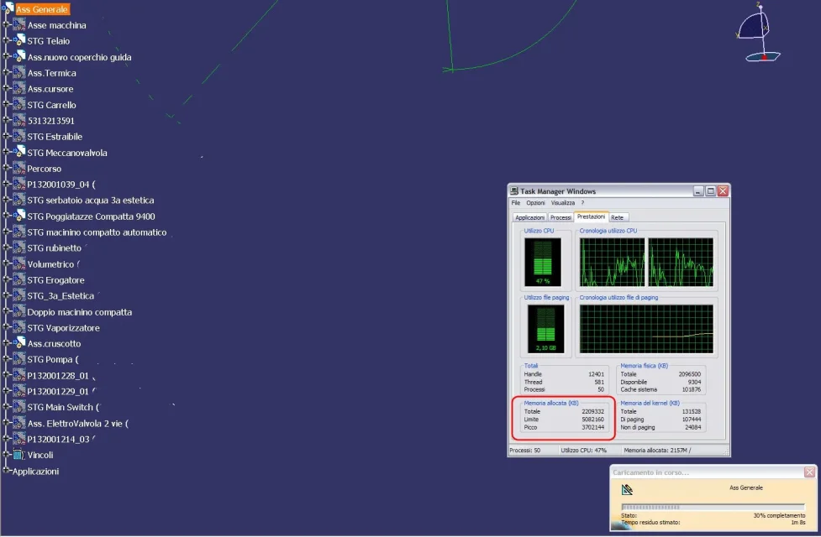Expand the STG Erogatore tree node

tap(6, 279)
